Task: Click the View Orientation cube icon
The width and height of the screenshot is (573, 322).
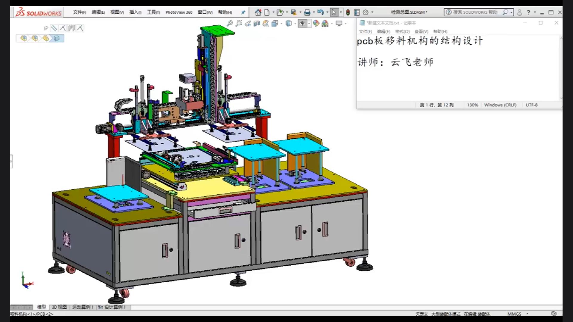Action: pos(275,23)
